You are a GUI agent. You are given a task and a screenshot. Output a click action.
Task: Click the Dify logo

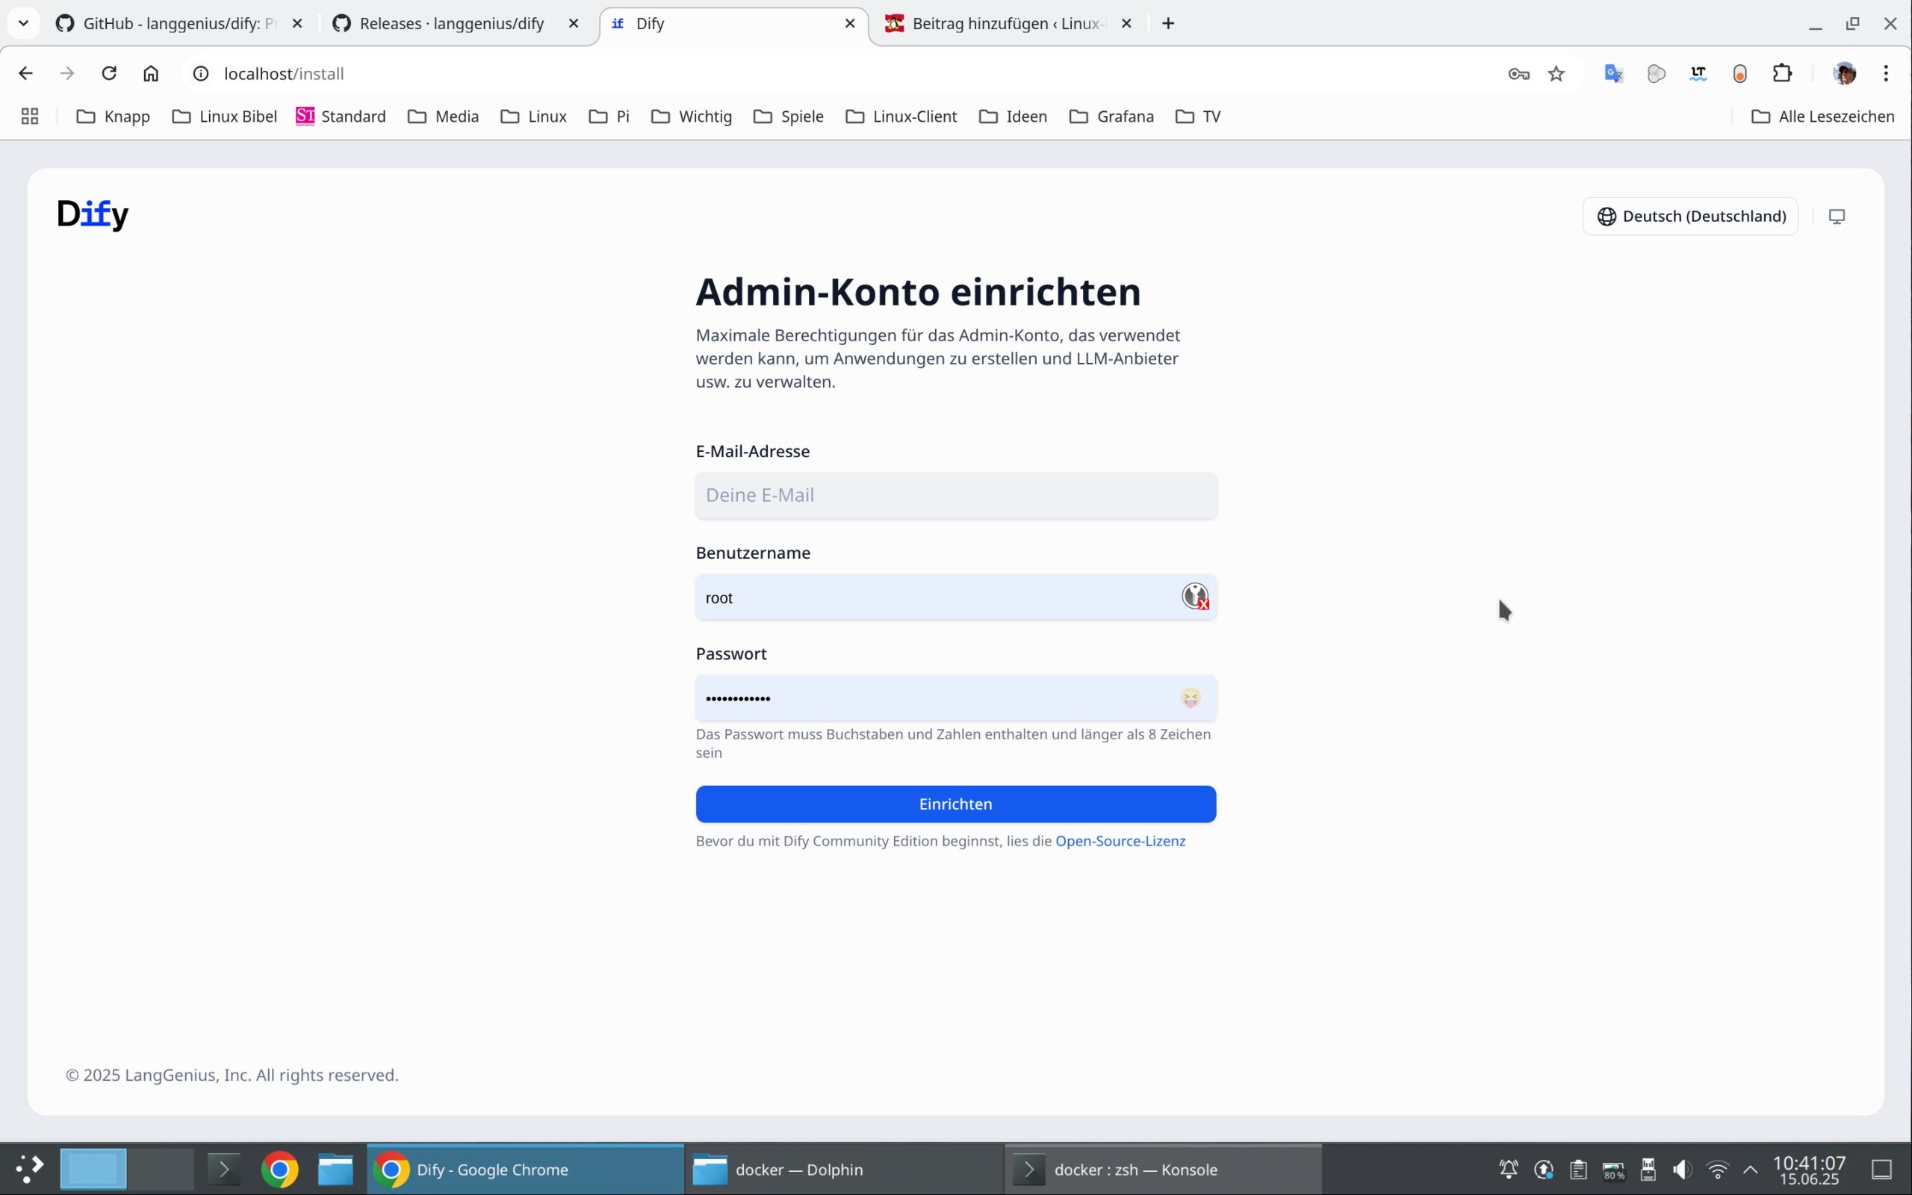pos(93,214)
